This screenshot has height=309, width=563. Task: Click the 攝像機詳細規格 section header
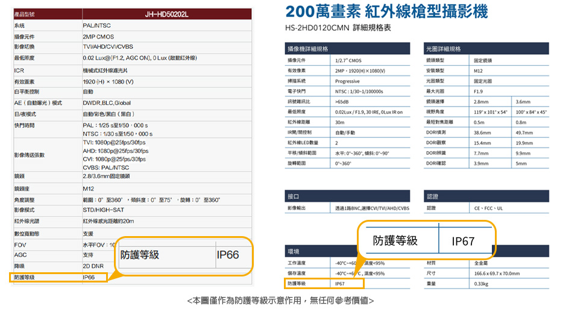[347, 49]
